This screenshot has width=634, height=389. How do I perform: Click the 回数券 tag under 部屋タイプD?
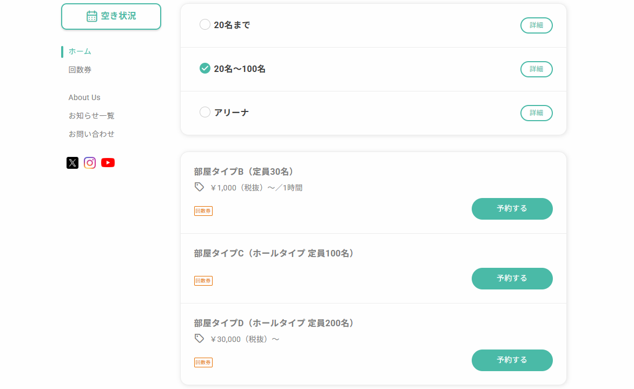[x=203, y=362]
